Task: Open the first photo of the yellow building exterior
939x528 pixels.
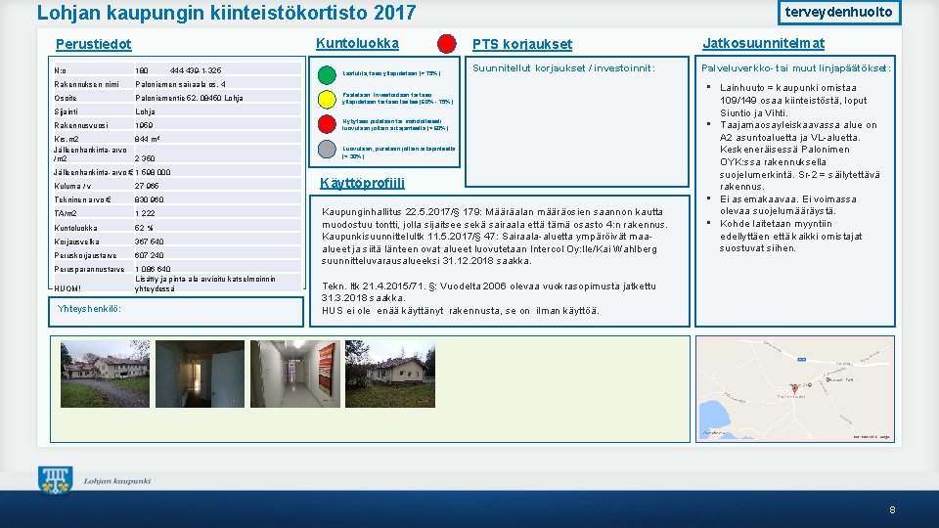Action: (x=105, y=374)
